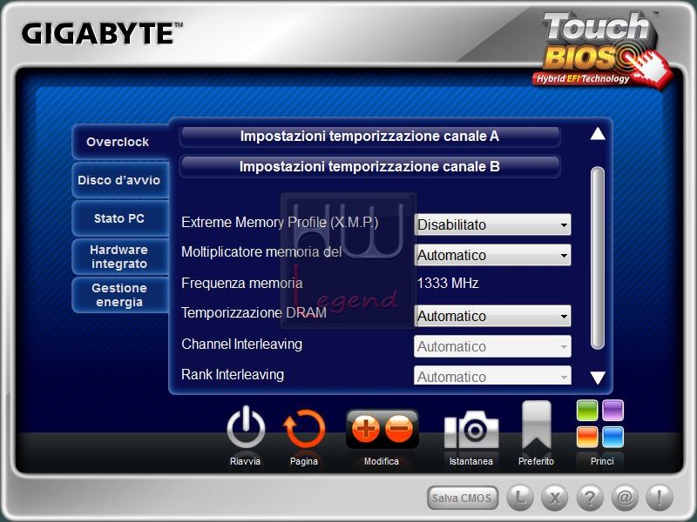Select the Hardware integrato tab

pyautogui.click(x=120, y=257)
